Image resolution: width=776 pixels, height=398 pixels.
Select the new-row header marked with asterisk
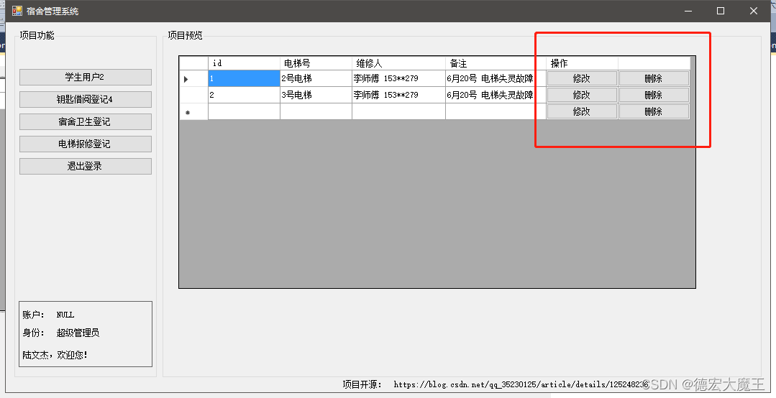193,112
